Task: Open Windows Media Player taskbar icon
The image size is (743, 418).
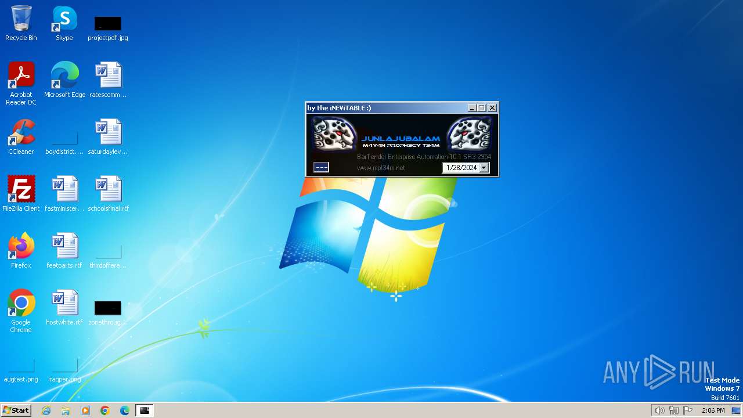Action: tap(85, 410)
